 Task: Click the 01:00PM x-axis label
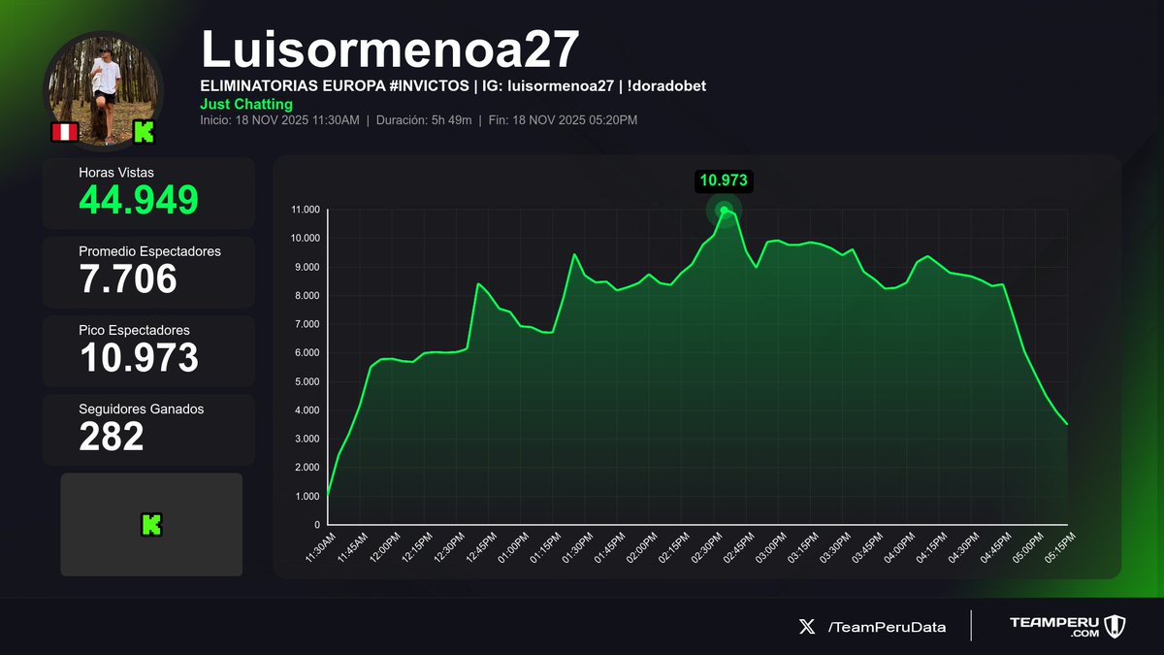[x=515, y=546]
